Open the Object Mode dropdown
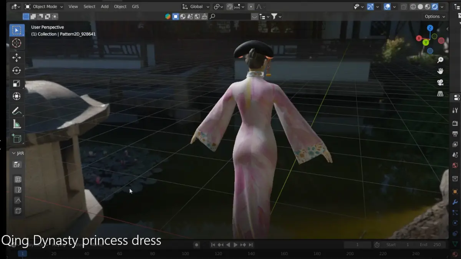Image resolution: width=461 pixels, height=259 pixels. pyautogui.click(x=44, y=7)
